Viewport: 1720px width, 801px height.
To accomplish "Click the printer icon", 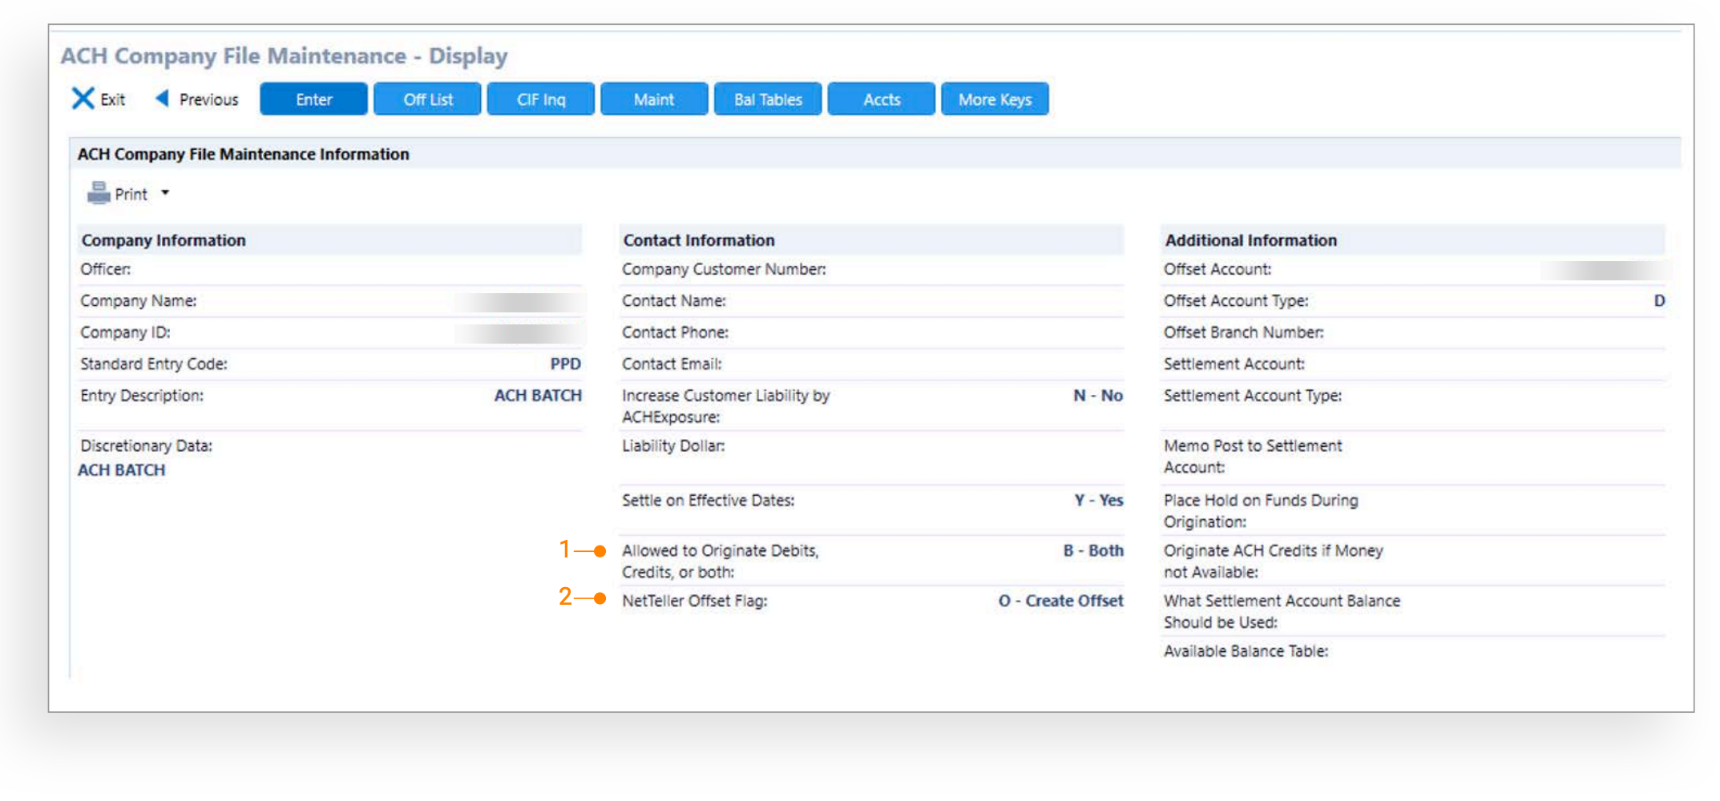I will click(99, 193).
